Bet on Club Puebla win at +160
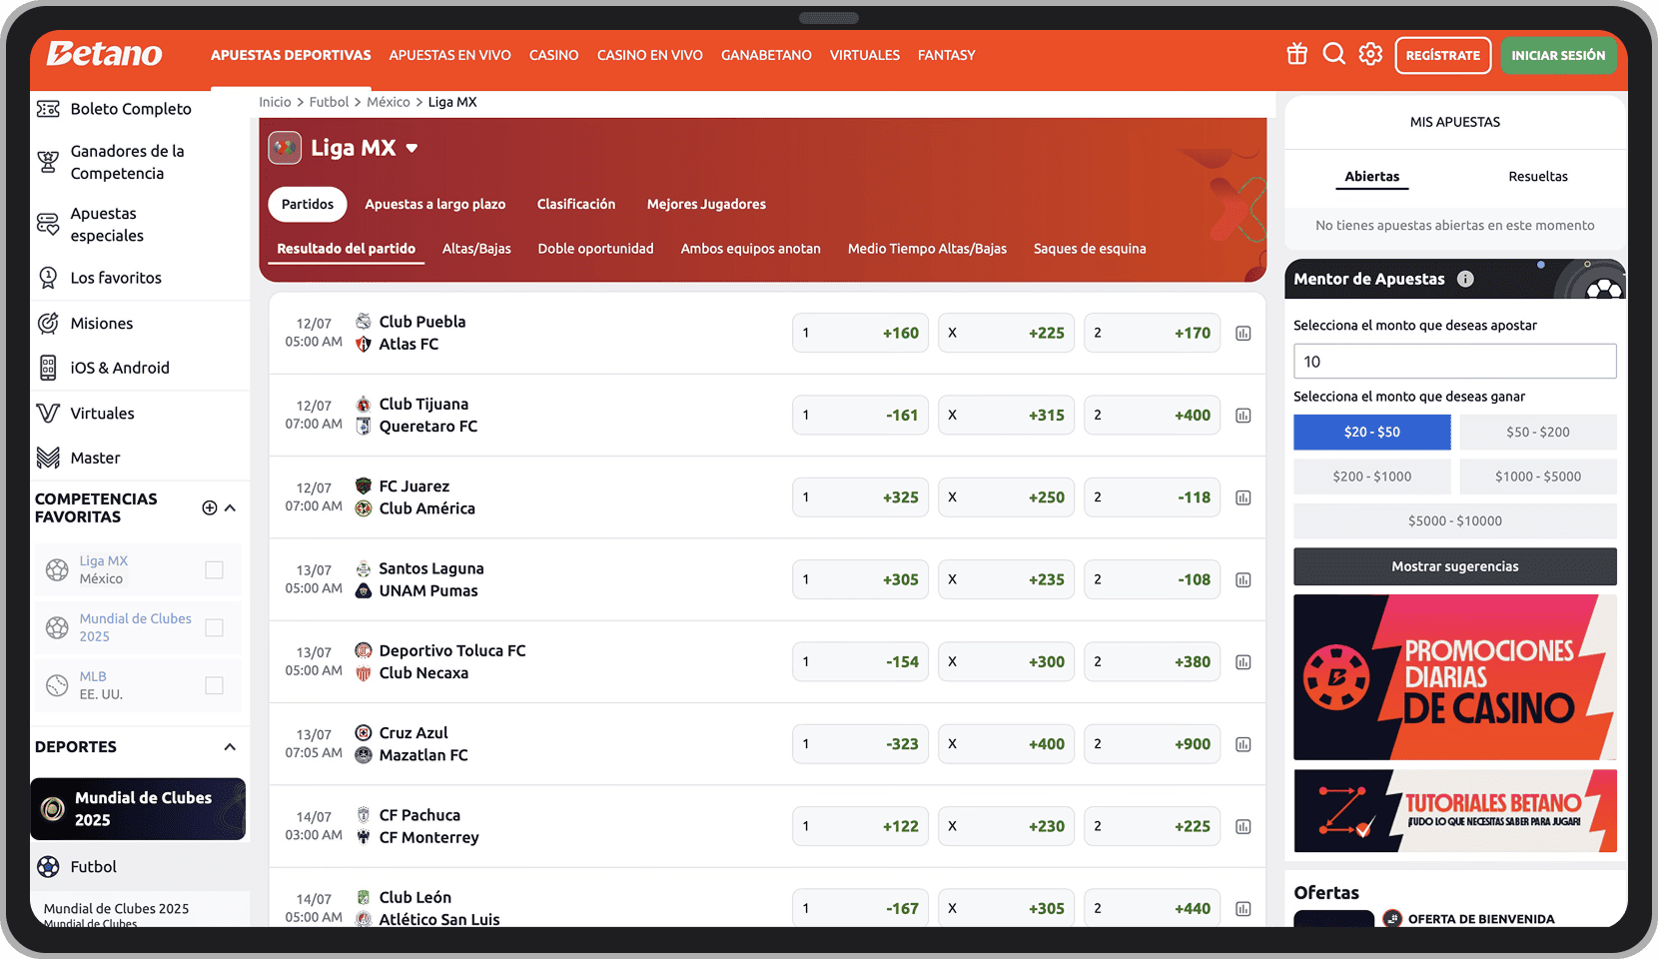The image size is (1658, 959). [861, 334]
